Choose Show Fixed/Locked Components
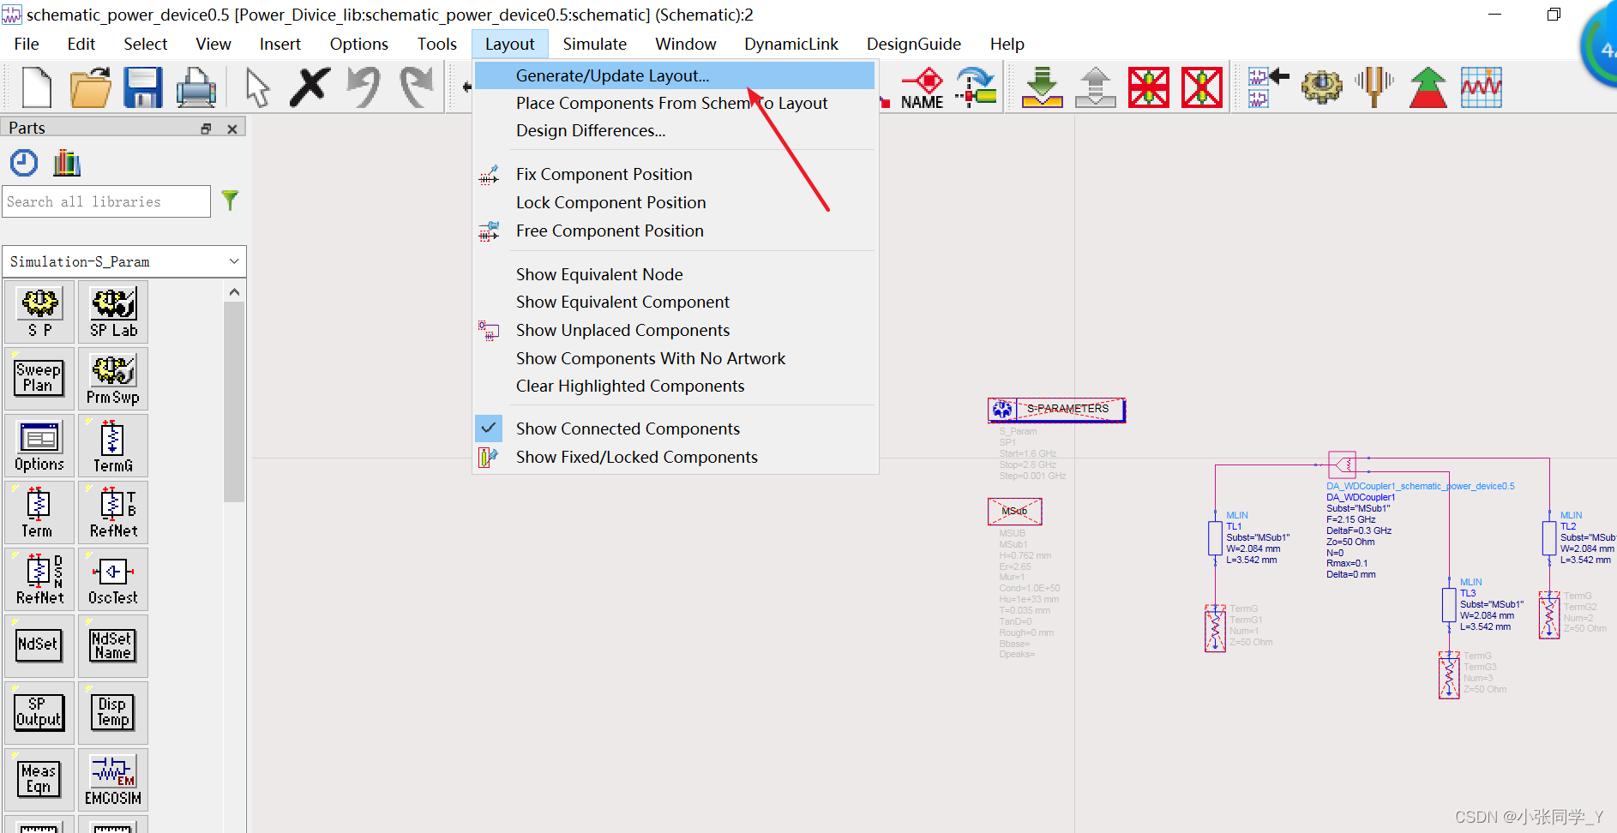Screen dimensions: 1617x833 click(674, 457)
